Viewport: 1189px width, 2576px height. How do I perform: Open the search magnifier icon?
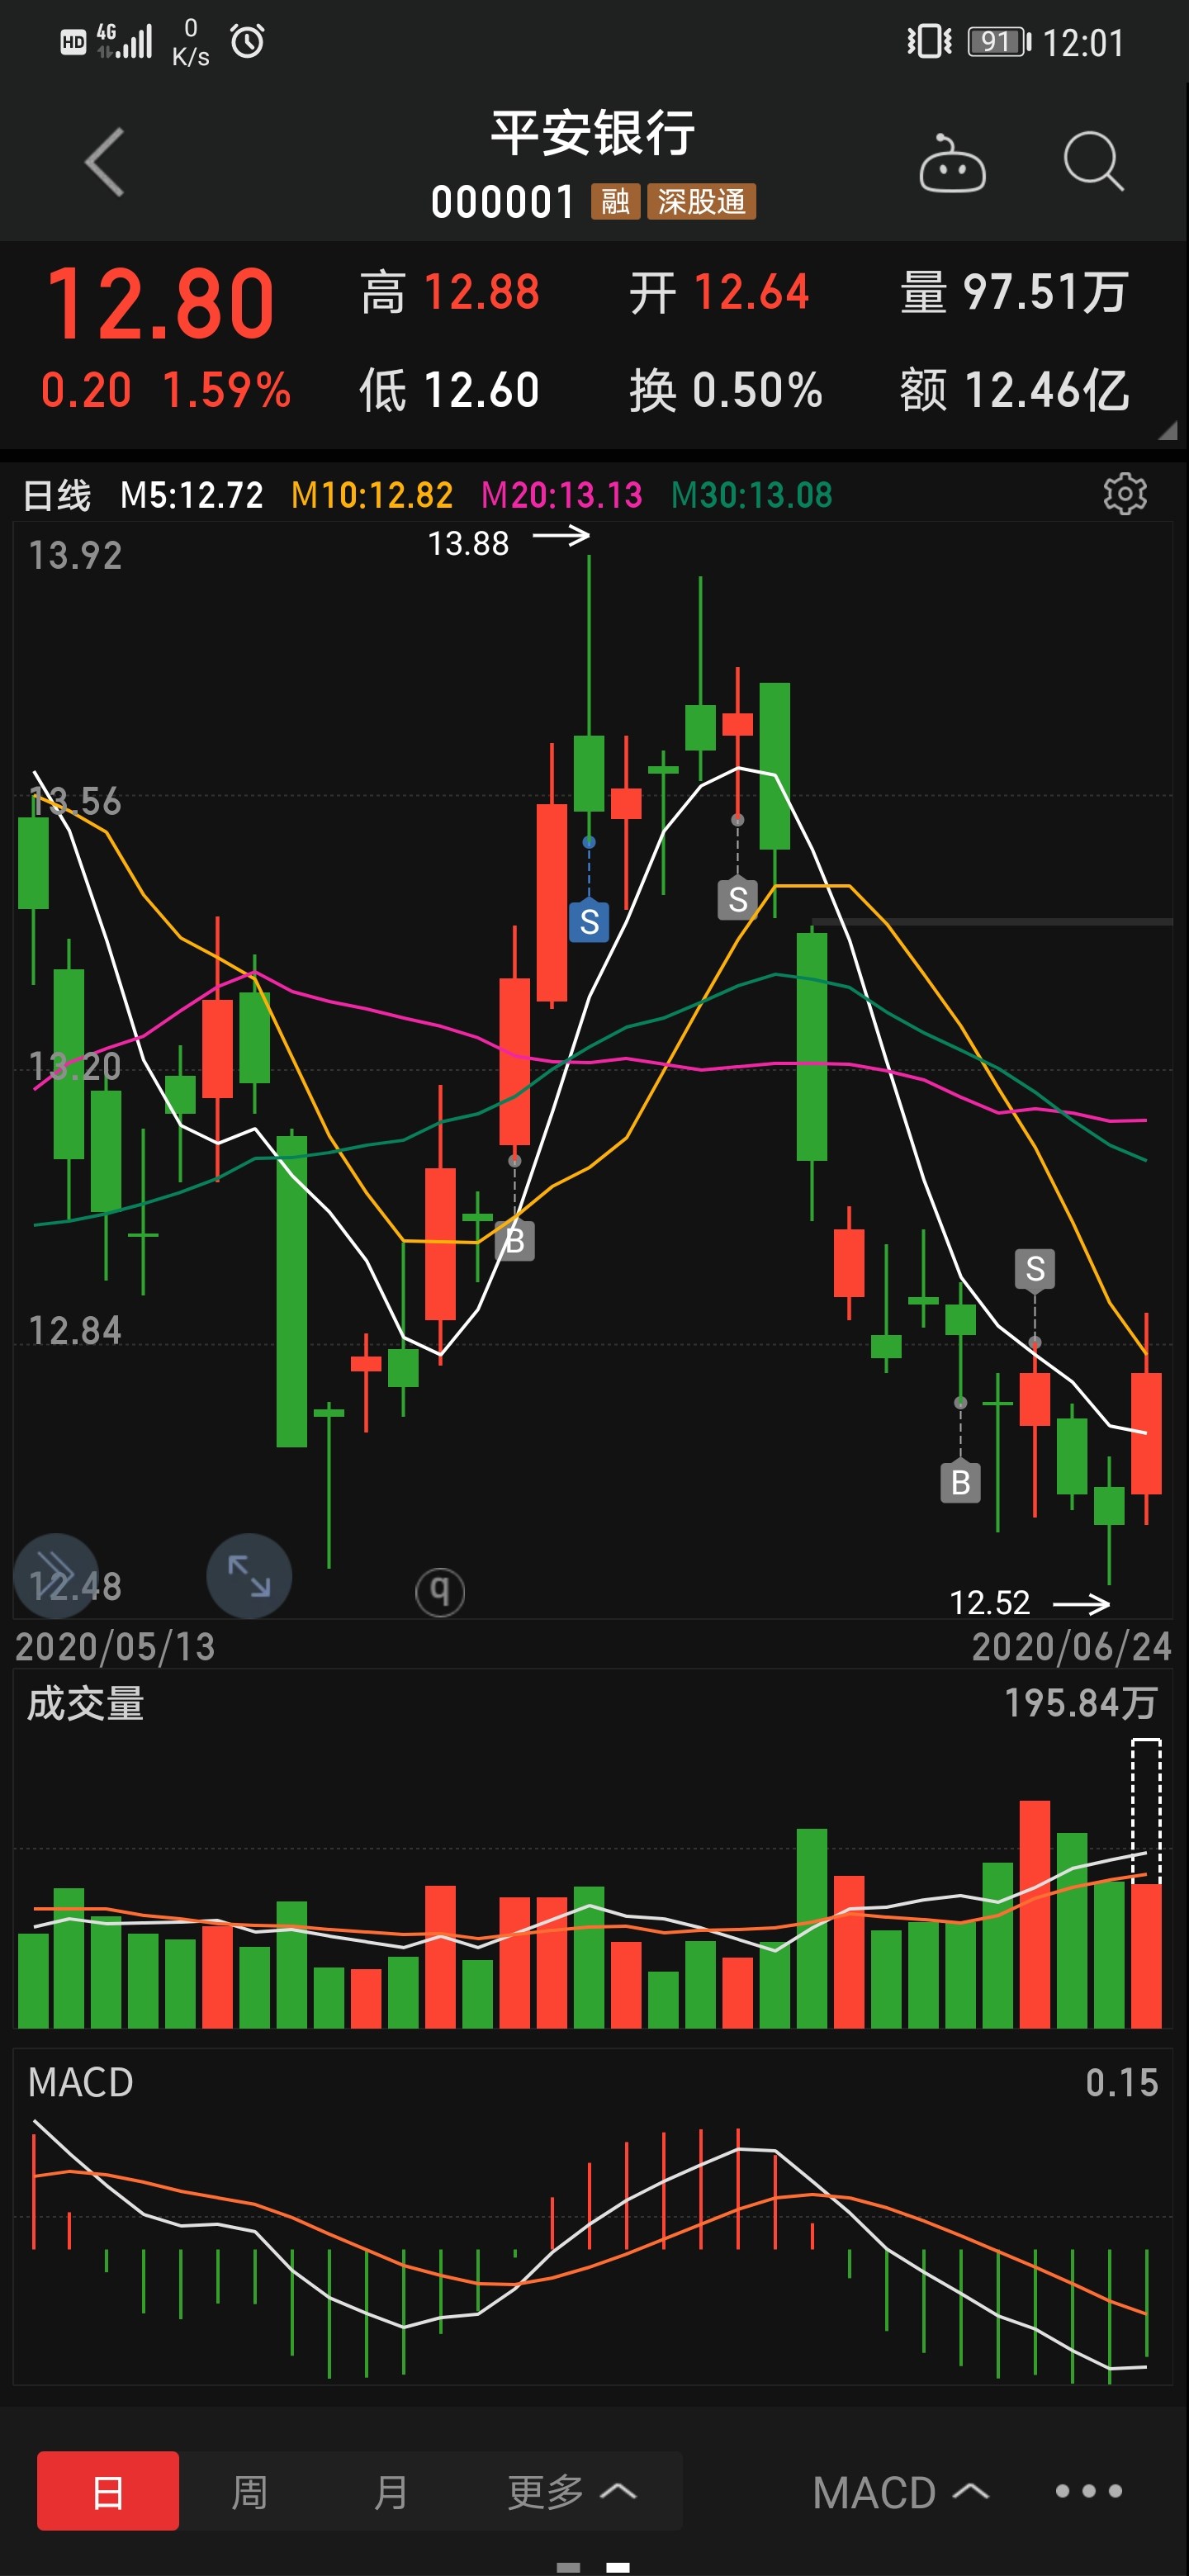point(1093,161)
